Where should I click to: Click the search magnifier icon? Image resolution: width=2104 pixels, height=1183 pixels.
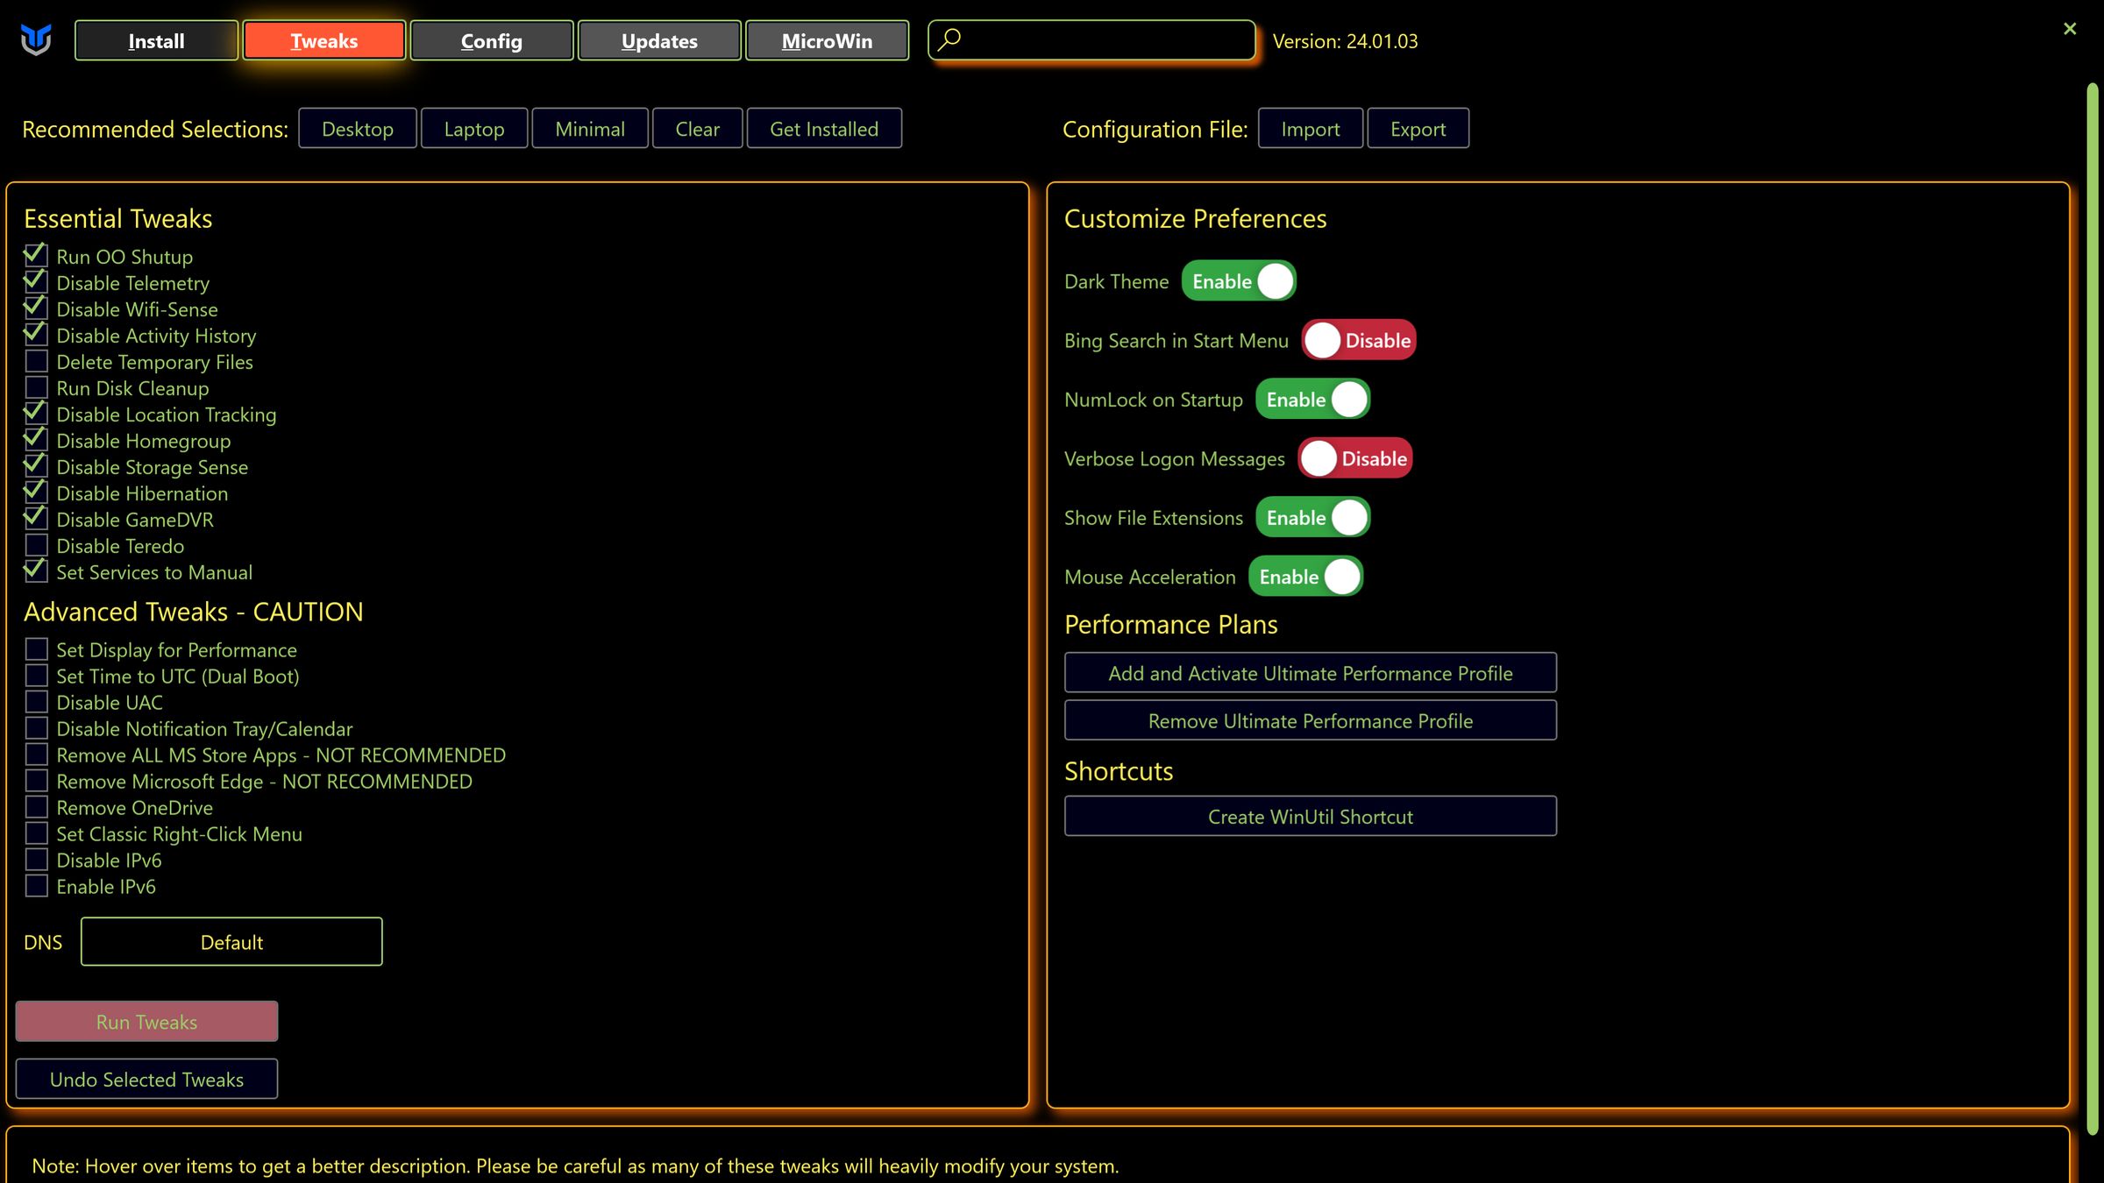tap(949, 39)
